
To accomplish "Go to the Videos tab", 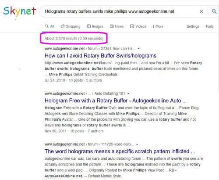I will tap(138, 26).
